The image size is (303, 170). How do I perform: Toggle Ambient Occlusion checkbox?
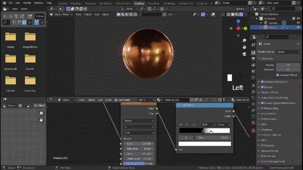262,82
